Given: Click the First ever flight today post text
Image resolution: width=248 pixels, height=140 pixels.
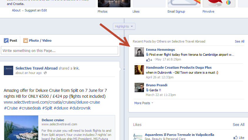Looking at the screenshot, I should [x=192, y=55].
